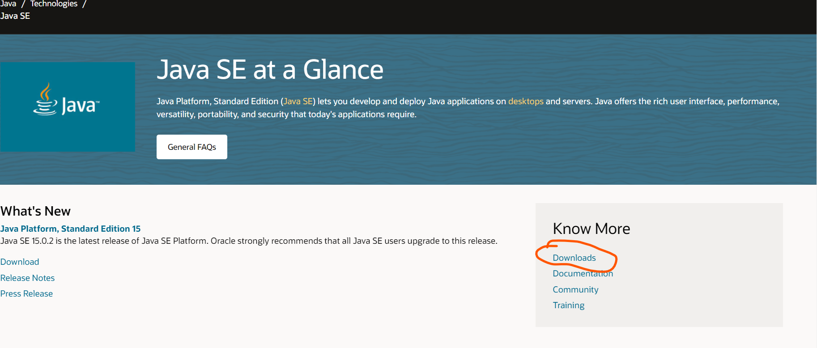Click the Java SE breadcrumb text
The image size is (817, 348).
[x=15, y=16]
